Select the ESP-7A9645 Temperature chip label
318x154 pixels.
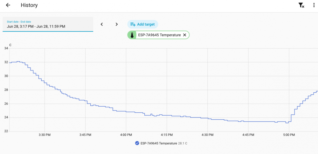click(x=159, y=35)
